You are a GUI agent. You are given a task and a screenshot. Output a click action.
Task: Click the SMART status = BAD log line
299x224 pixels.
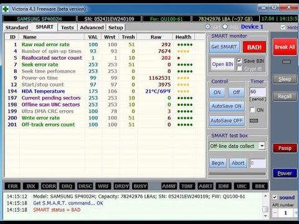click(57, 210)
